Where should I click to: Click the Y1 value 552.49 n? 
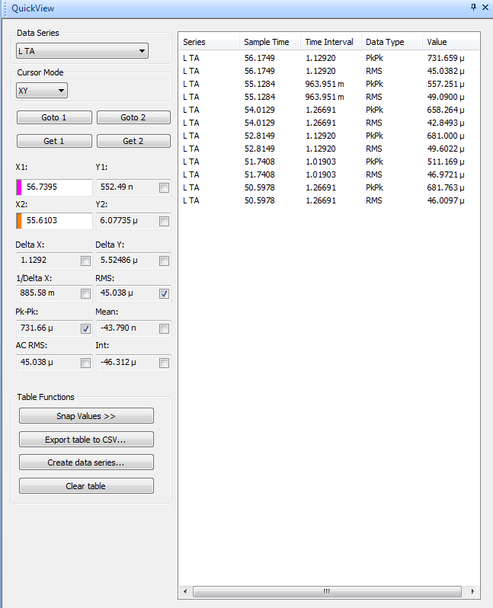[x=117, y=187]
